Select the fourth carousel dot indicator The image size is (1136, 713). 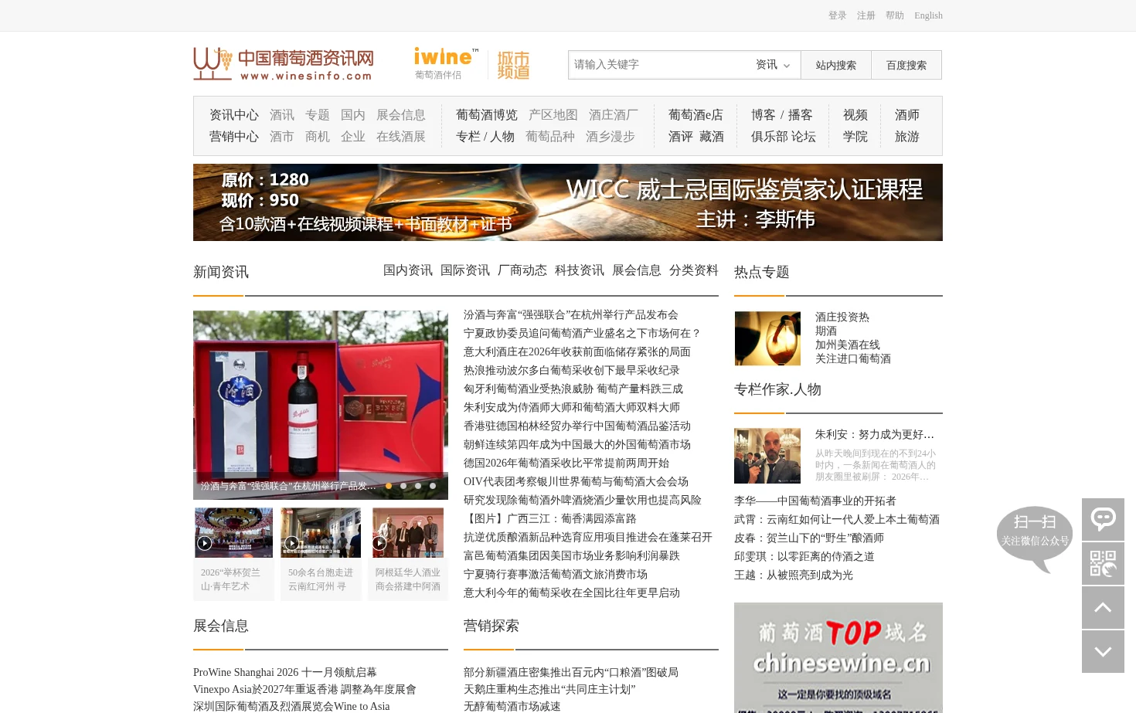coord(433,486)
